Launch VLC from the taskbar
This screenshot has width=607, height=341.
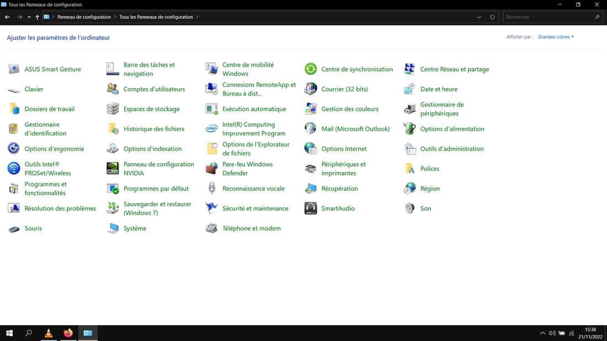pos(49,333)
